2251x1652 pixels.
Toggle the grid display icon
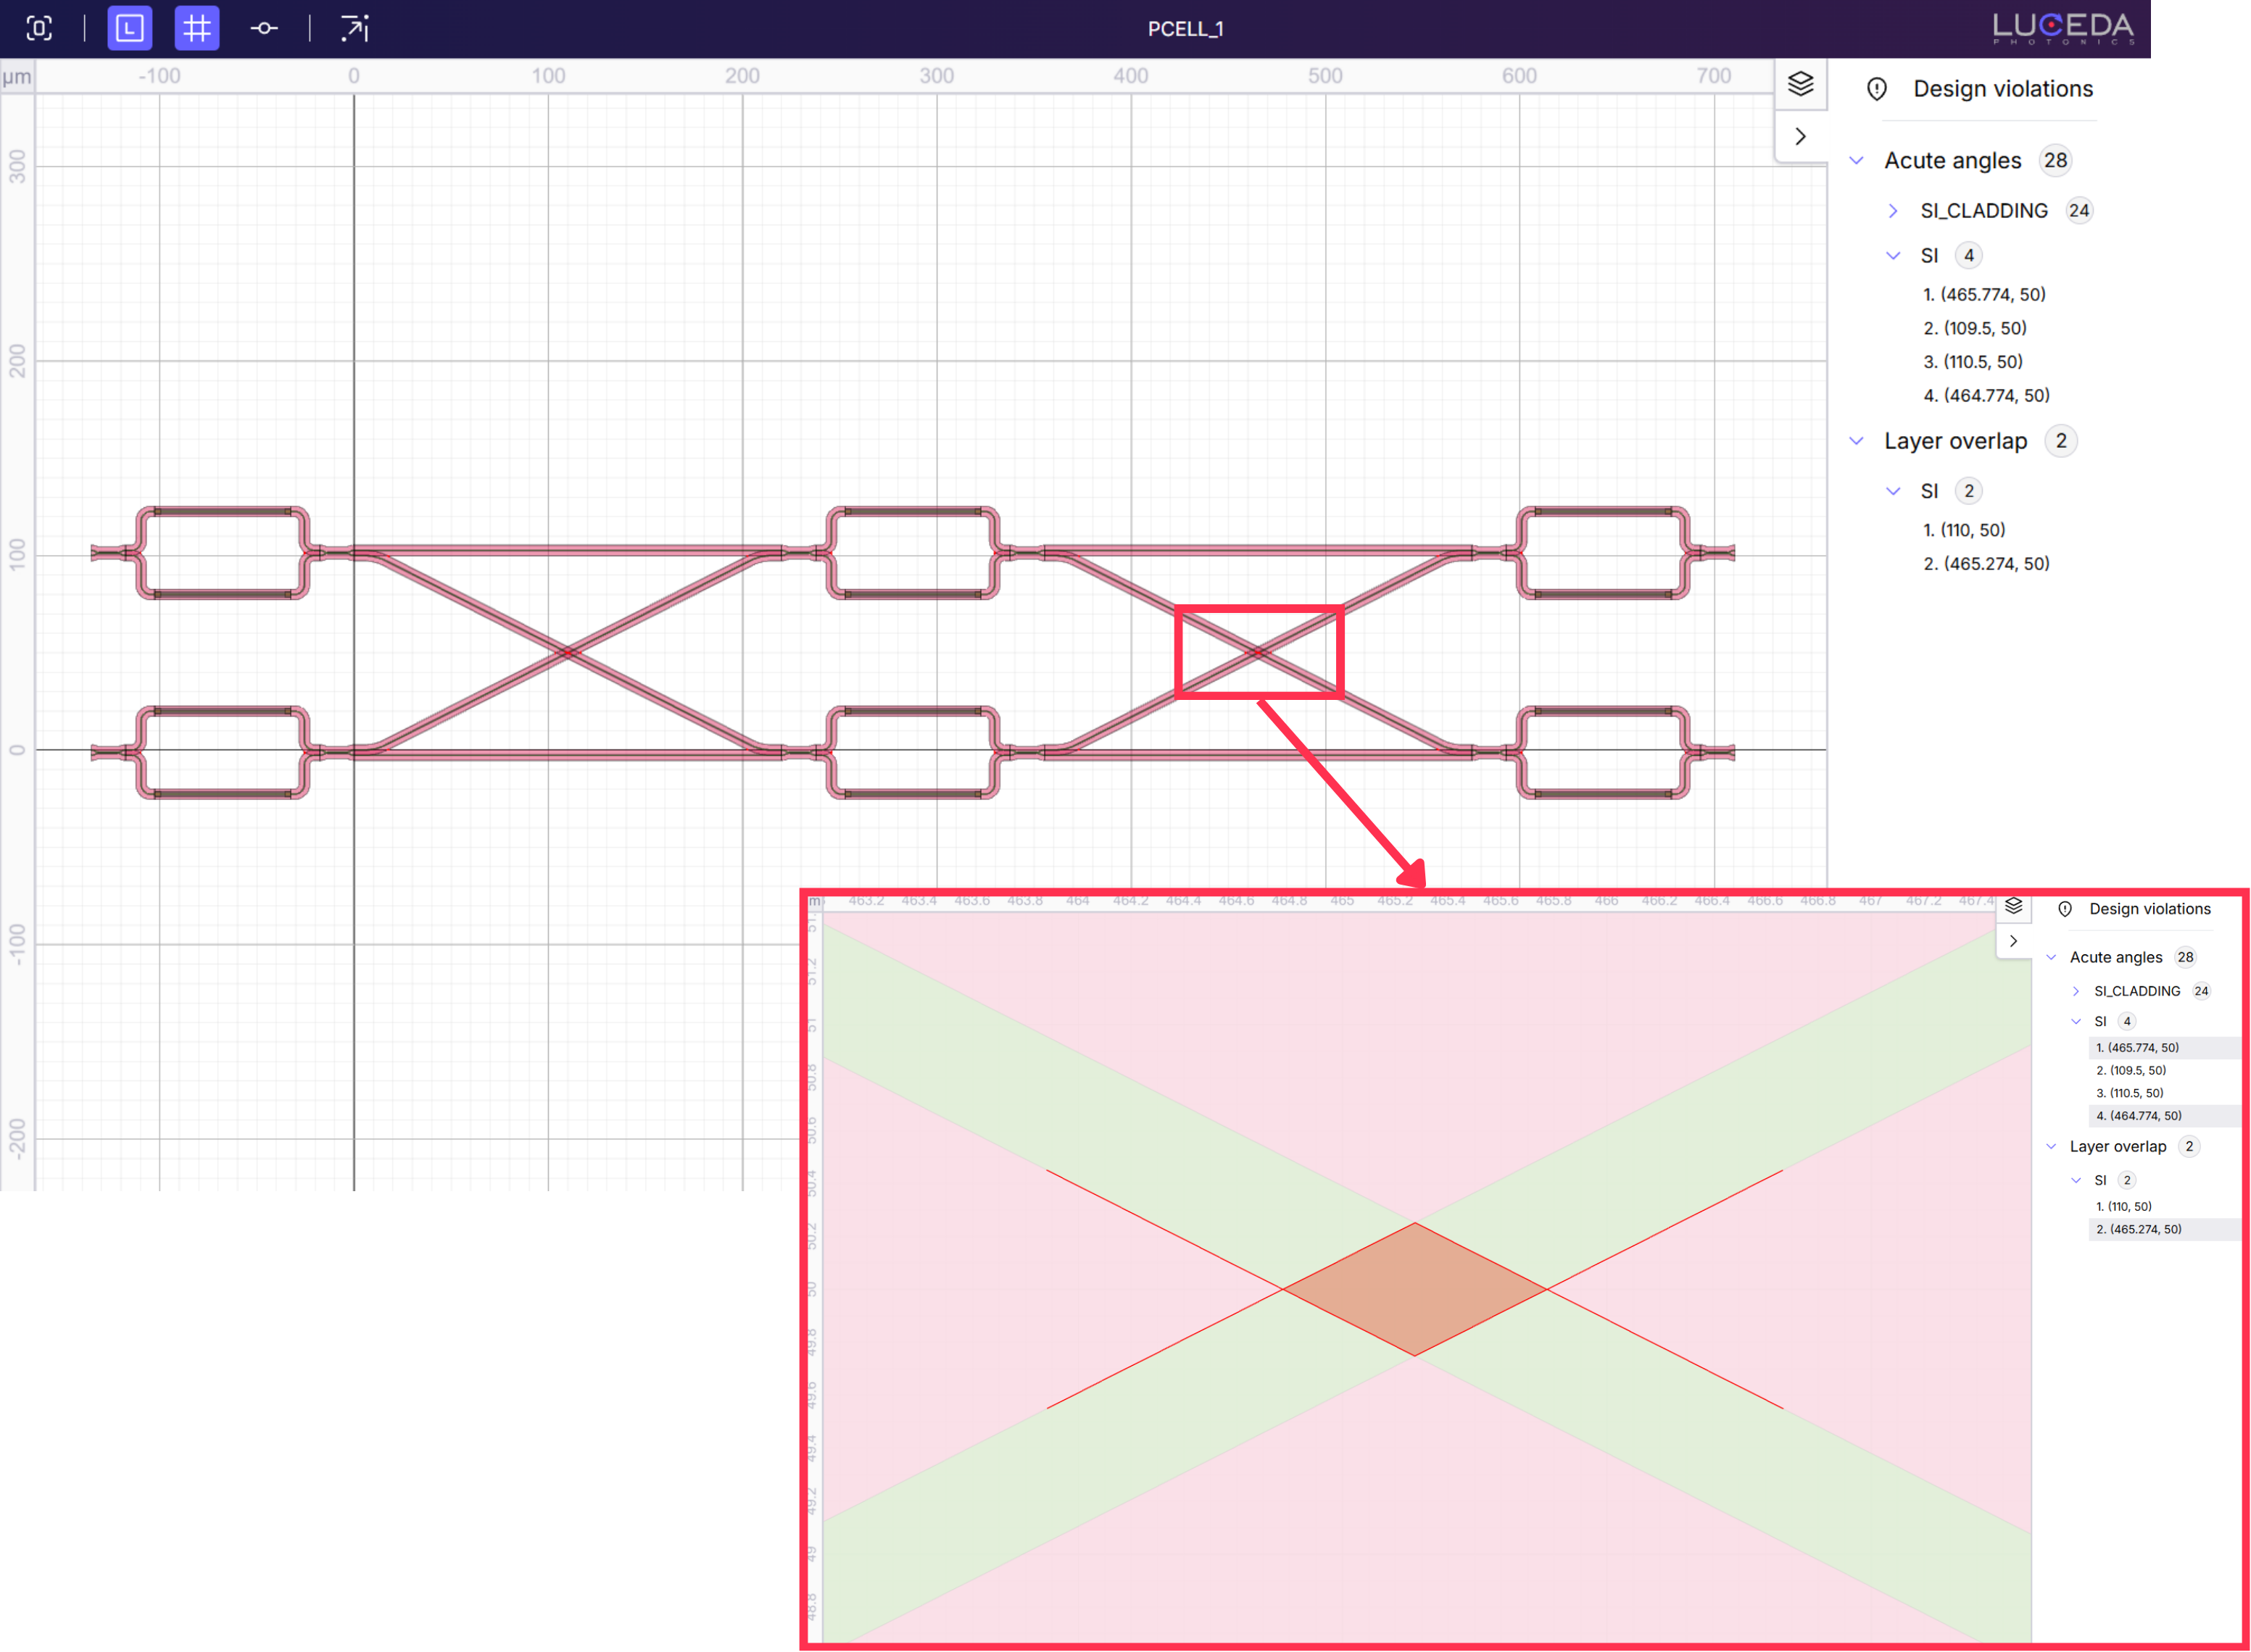(197, 28)
